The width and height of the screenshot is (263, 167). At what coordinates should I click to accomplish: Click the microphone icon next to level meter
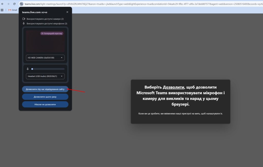[x=28, y=69]
